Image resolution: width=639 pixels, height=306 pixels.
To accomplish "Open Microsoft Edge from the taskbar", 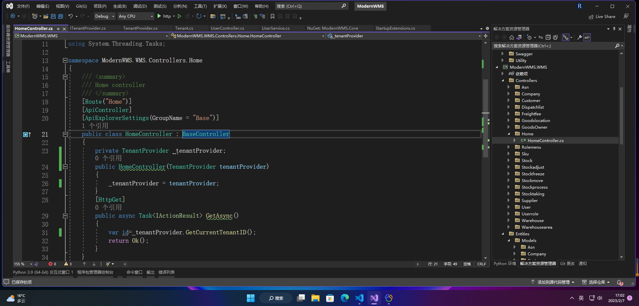I will pos(345,298).
